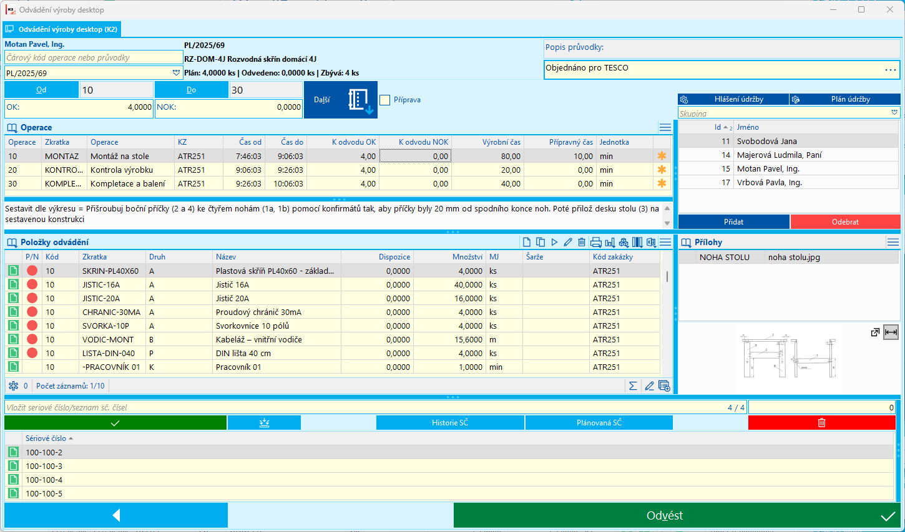Select the Odvádění výroby desktop (K2) tab
905x532 pixels.
(61, 29)
